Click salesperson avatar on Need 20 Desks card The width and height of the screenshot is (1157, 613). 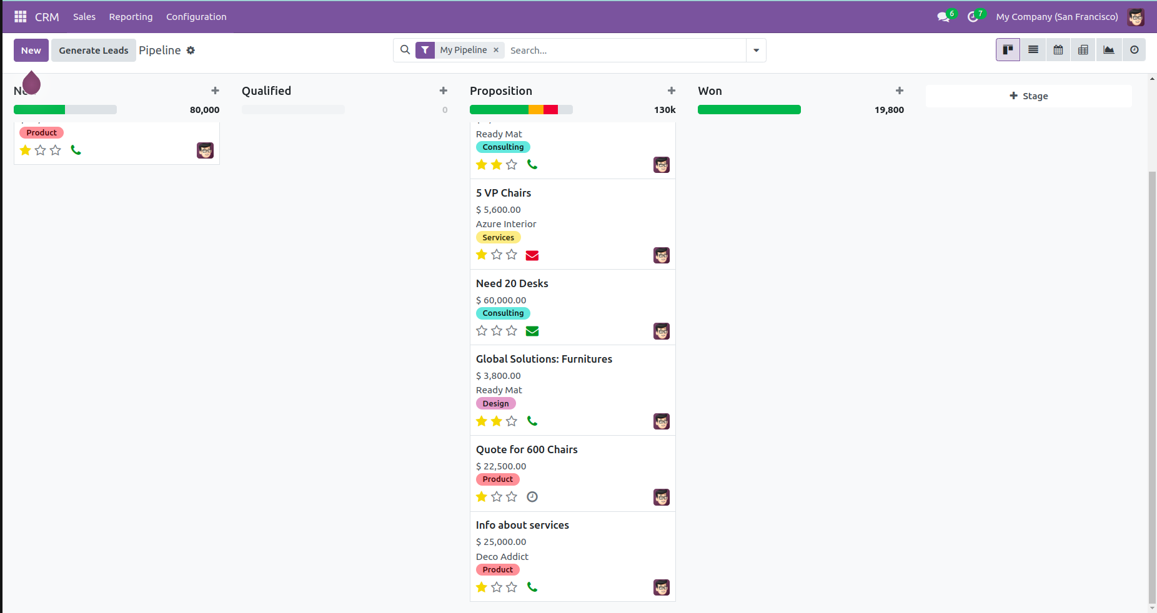(x=662, y=331)
